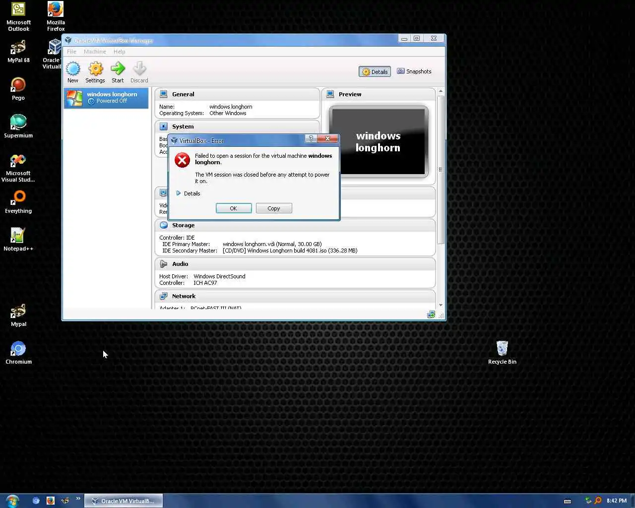Screen dimensions: 635x508
Task: Open the Help menu
Action: click(x=119, y=52)
